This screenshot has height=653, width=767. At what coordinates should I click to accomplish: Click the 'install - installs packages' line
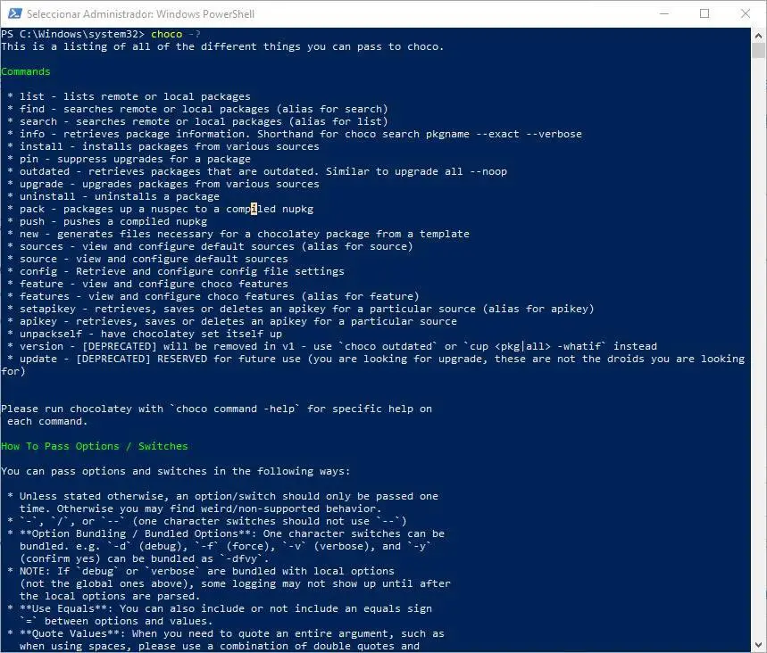click(x=163, y=146)
